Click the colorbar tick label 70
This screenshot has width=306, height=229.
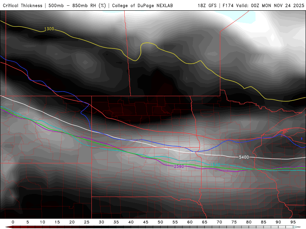pos(219,222)
